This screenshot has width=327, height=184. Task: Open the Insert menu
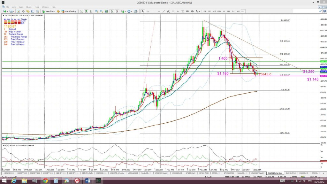(21, 7)
